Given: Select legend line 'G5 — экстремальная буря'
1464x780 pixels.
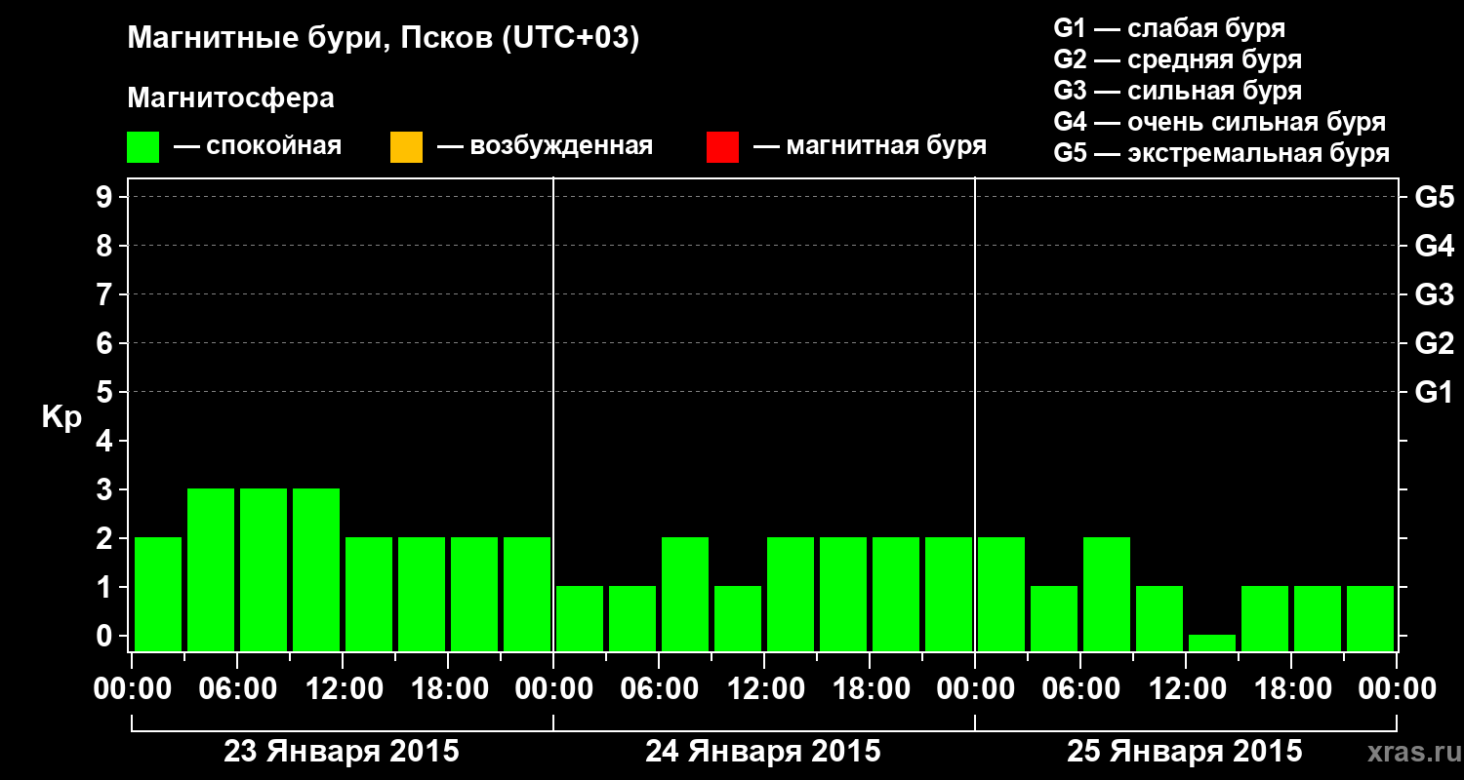Looking at the screenshot, I should coord(1221,153).
